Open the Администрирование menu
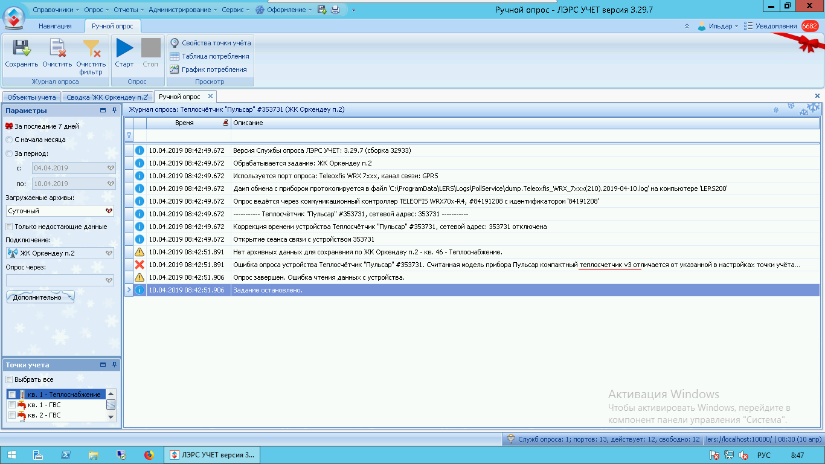Screen dimensions: 825x464 click(182, 10)
